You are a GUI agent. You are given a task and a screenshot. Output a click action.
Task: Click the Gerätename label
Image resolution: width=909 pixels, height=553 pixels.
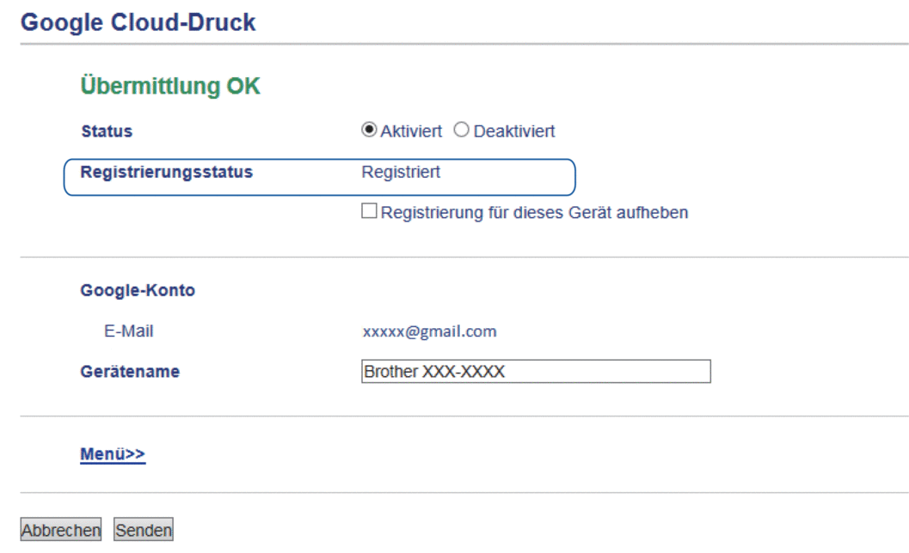coord(130,371)
